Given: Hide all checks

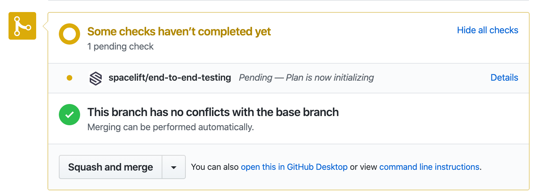Looking at the screenshot, I should (487, 30).
